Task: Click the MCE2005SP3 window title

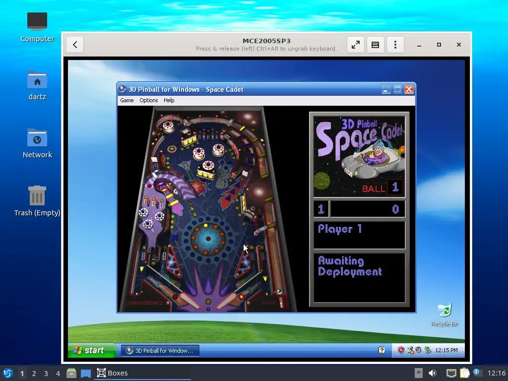Action: pos(266,41)
